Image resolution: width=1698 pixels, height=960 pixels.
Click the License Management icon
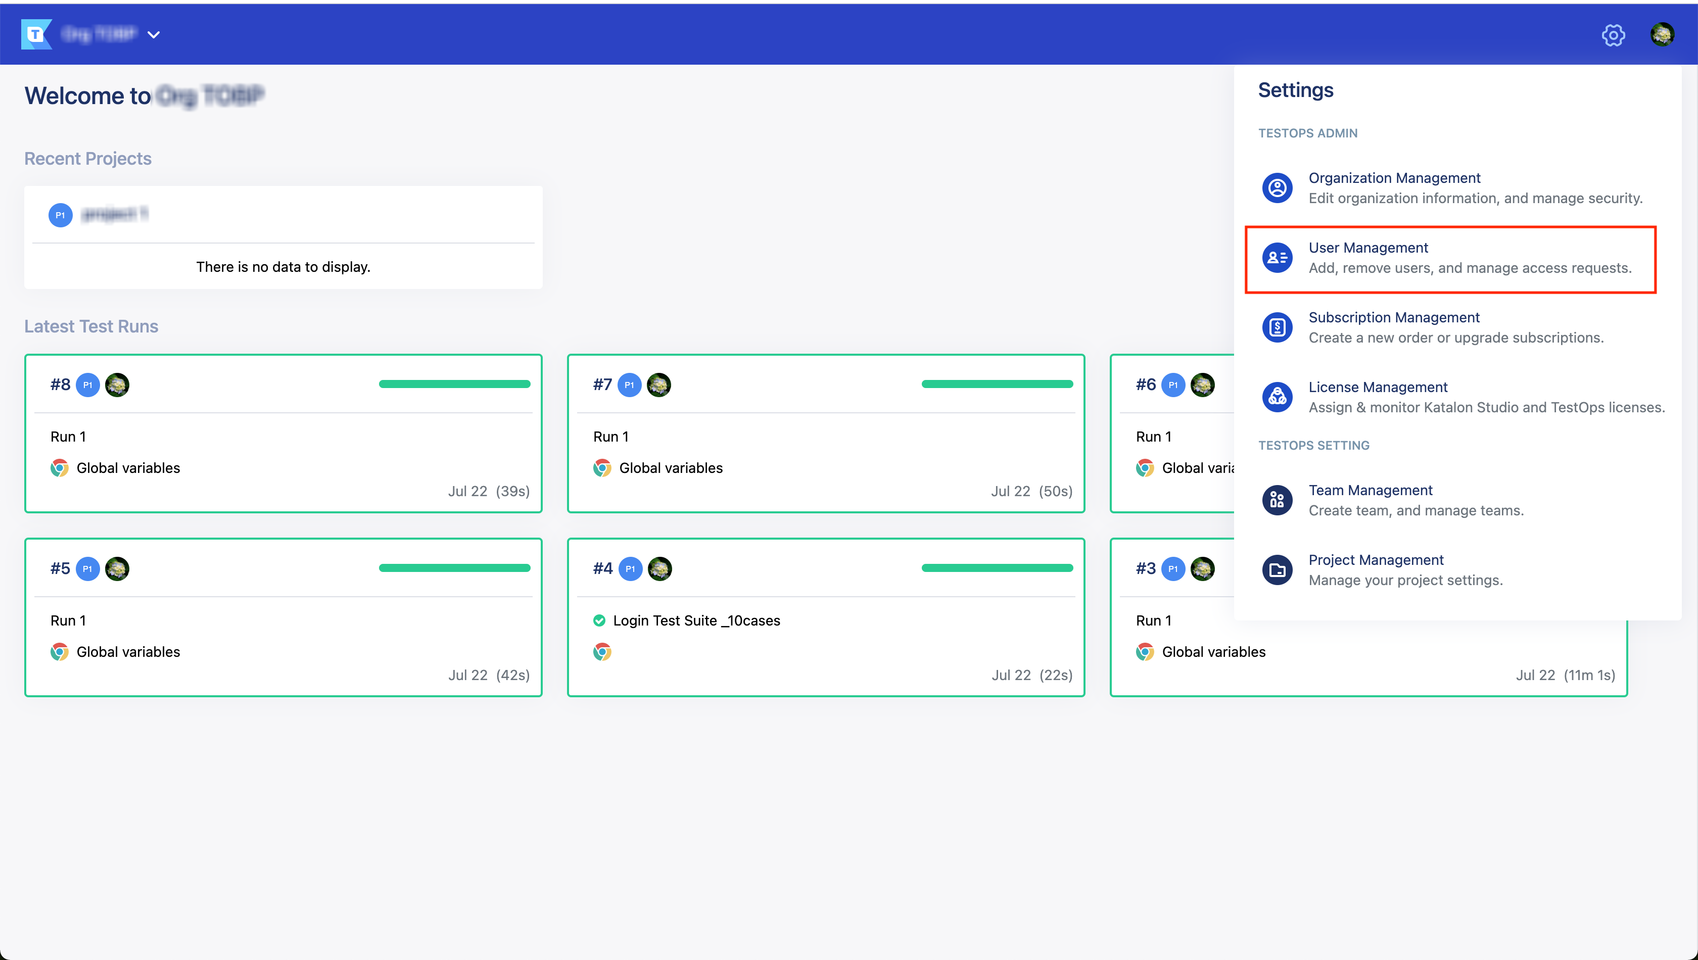[x=1278, y=397]
